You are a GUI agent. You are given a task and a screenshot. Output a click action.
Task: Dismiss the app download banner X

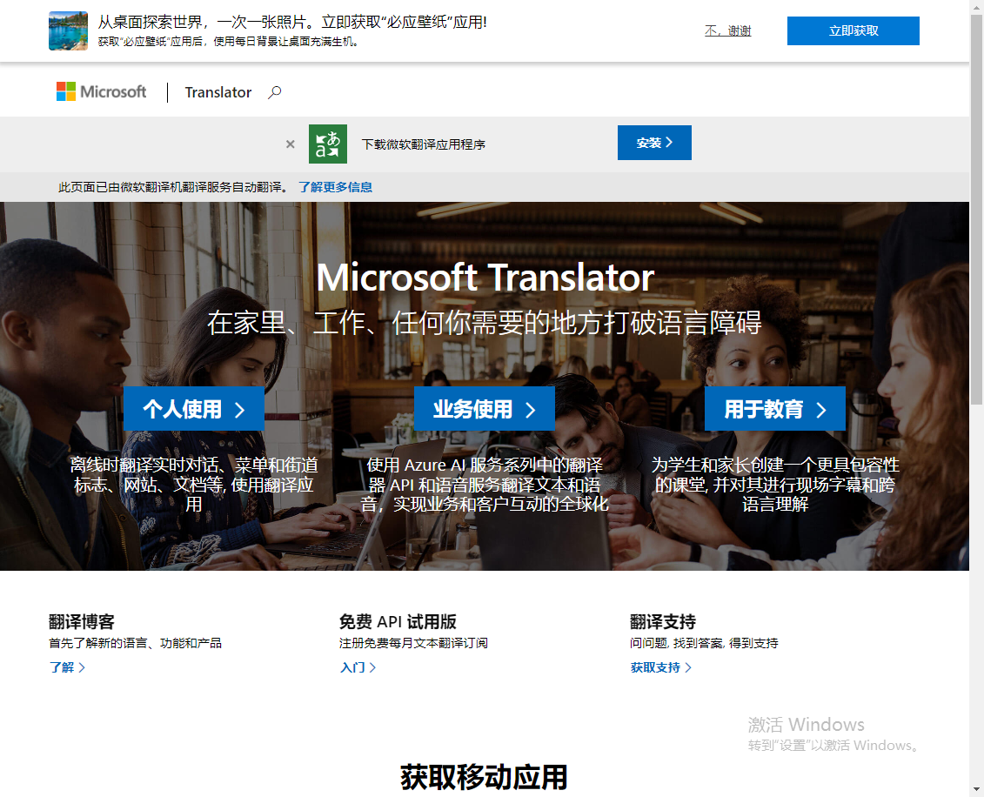[x=290, y=144]
